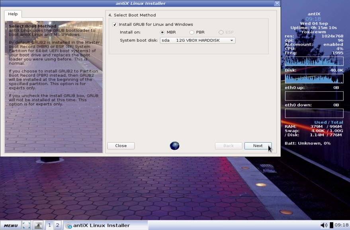The height and width of the screenshot is (230, 350).
Task: Click the window title 'antiX Linux Installer'
Action: (x=141, y=3)
